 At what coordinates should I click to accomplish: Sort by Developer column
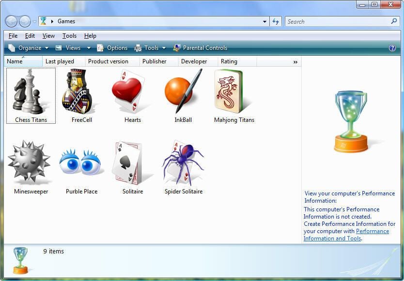198,61
